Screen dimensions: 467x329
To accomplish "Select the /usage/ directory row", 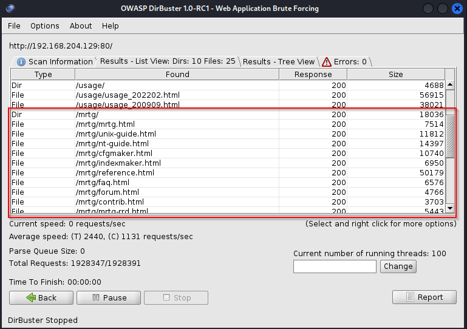I will pyautogui.click(x=228, y=86).
